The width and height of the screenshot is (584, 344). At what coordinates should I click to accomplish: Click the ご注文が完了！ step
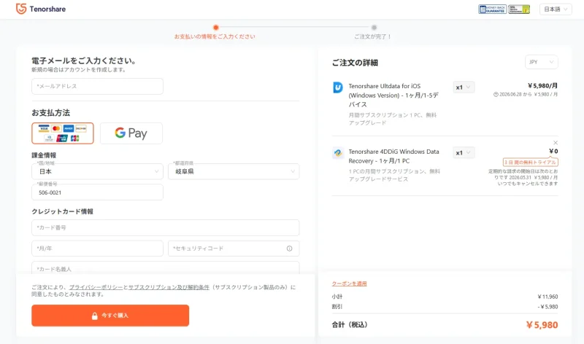[x=373, y=36]
